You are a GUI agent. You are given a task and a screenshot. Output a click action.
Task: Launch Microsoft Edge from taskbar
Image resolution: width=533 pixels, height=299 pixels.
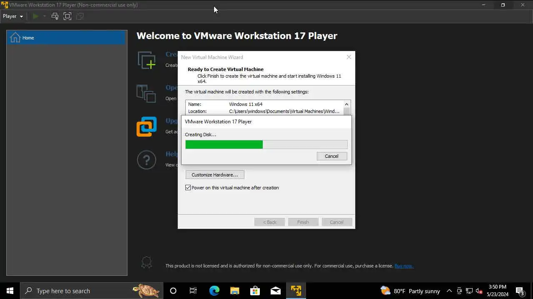pyautogui.click(x=214, y=291)
